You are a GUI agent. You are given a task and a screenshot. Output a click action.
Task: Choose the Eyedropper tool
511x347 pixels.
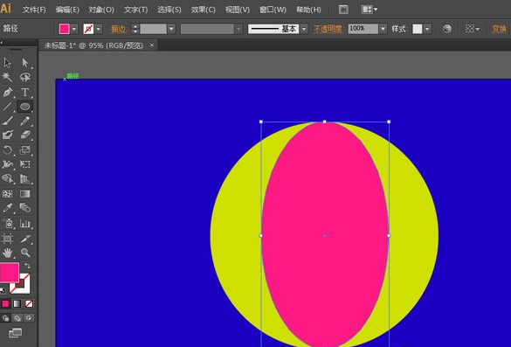tap(8, 208)
